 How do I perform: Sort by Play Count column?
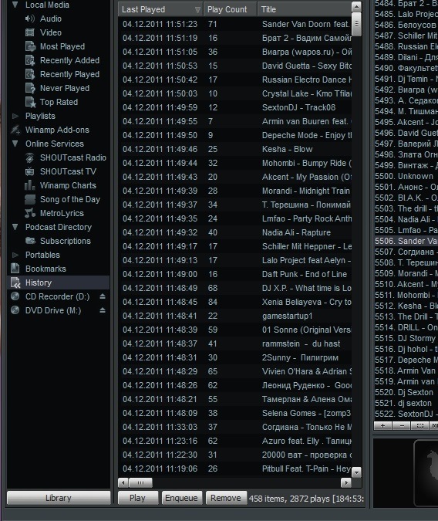(x=230, y=9)
